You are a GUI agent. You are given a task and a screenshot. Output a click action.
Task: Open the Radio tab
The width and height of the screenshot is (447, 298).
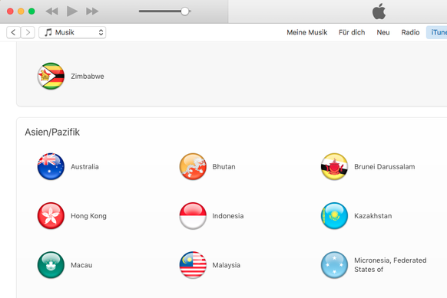point(410,32)
